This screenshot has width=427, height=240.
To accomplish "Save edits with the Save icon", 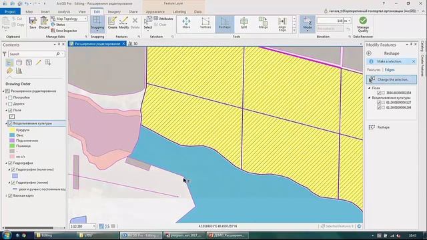I will coord(33,23).
